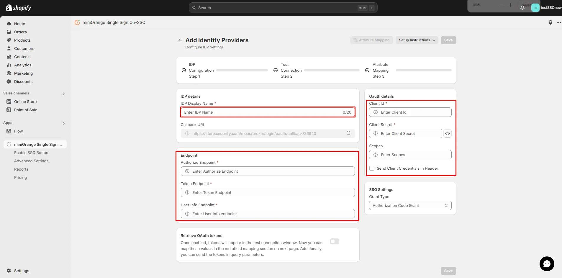Viewport: 562px width, 278px height.
Task: Open app more options ellipsis
Action: coord(558,22)
